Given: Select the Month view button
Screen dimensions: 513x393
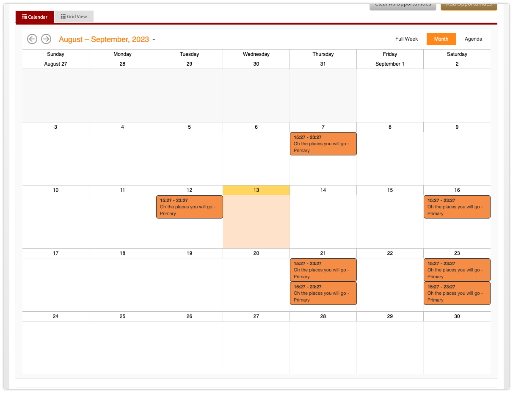Looking at the screenshot, I should click(x=441, y=39).
